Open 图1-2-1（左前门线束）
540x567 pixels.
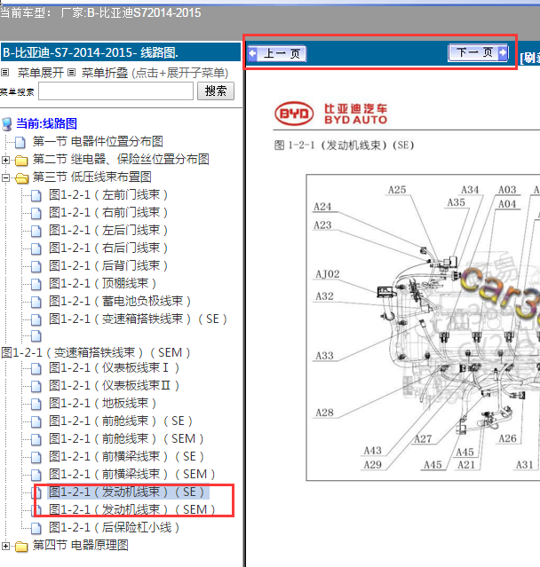click(108, 195)
